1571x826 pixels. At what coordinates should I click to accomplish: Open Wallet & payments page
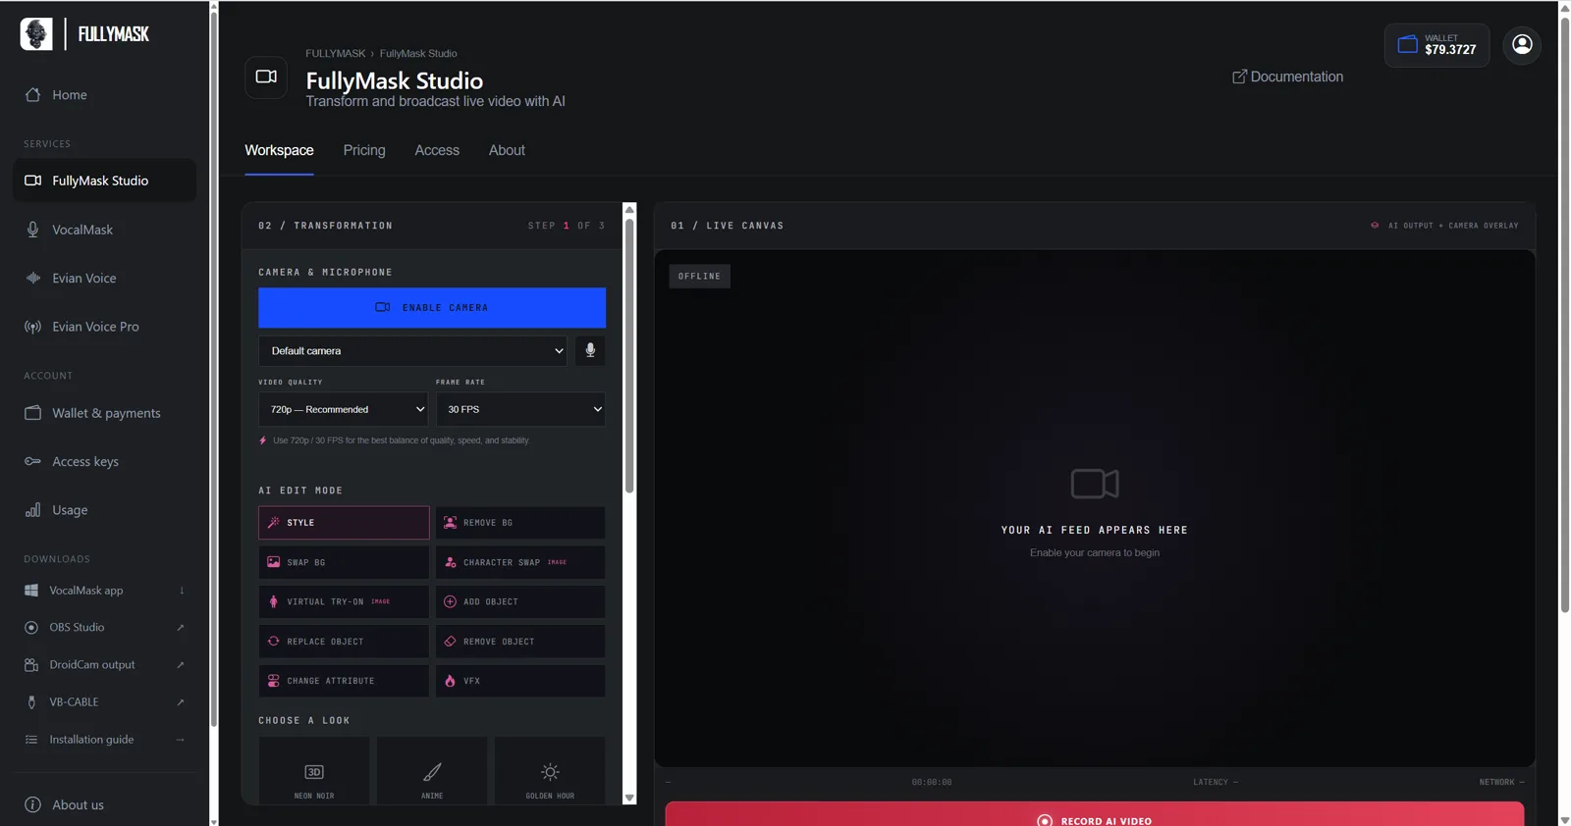click(x=105, y=413)
